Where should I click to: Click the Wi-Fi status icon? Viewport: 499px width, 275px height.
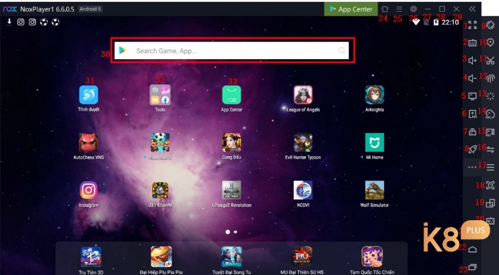click(x=416, y=22)
